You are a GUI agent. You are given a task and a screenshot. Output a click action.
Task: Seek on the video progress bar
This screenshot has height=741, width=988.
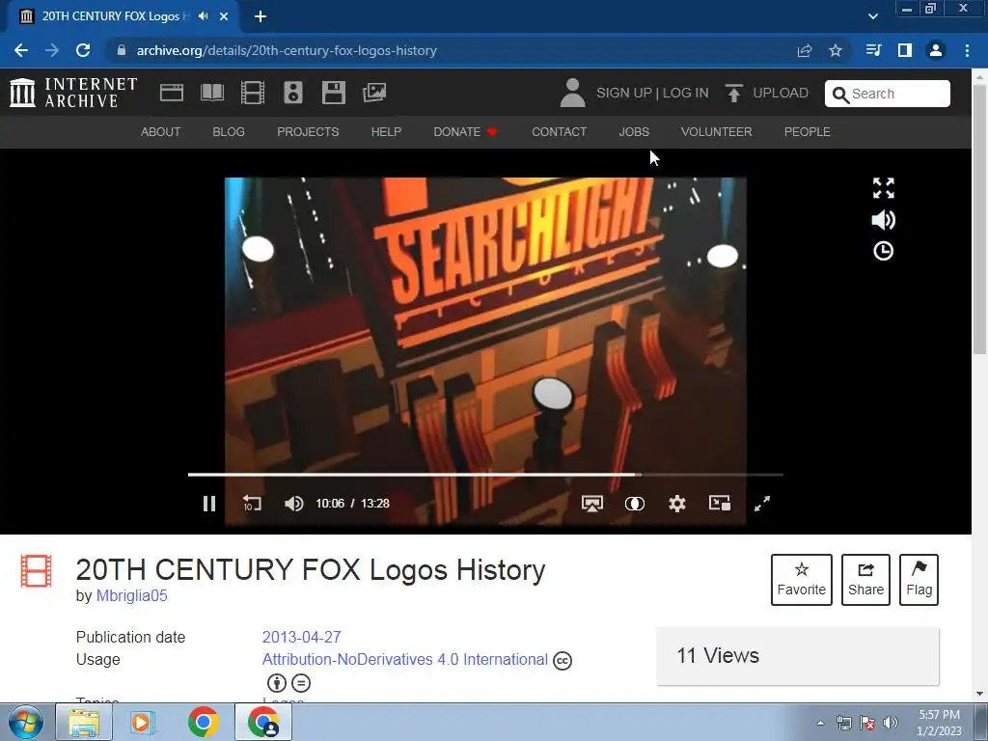pos(485,475)
